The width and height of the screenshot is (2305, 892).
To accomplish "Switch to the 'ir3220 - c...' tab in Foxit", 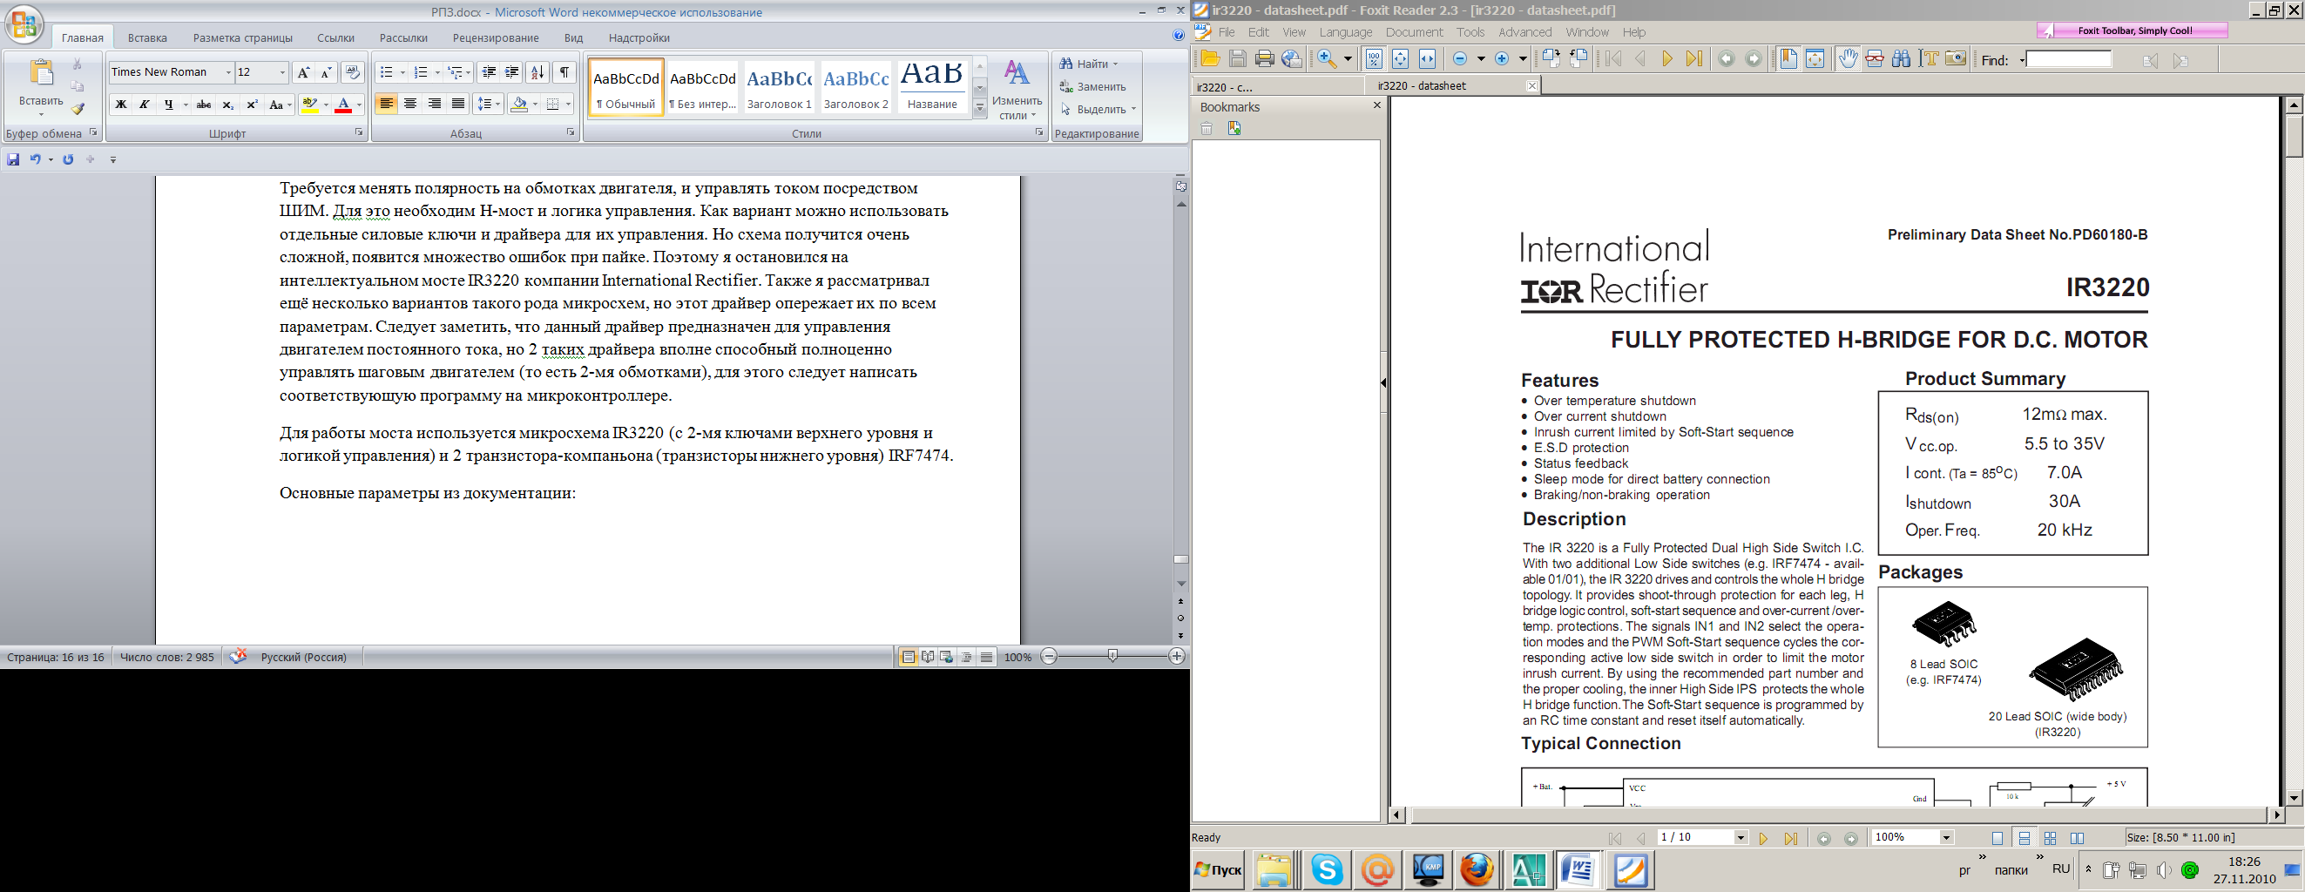I will (1280, 87).
